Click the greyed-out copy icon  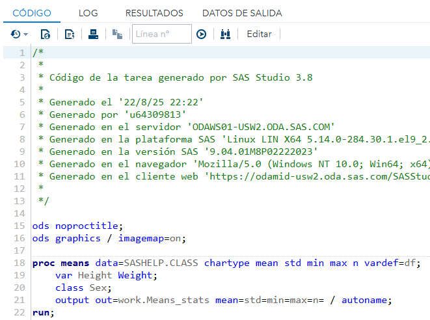pyautogui.click(x=117, y=34)
